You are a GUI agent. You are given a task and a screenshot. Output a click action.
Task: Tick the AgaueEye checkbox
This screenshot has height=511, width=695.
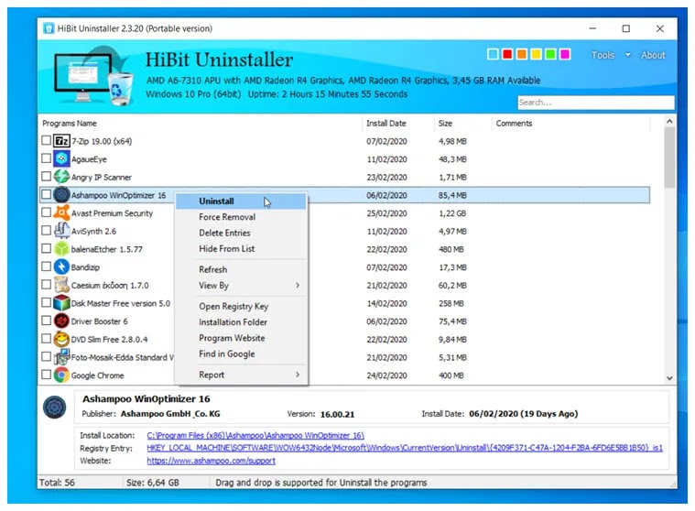point(46,158)
